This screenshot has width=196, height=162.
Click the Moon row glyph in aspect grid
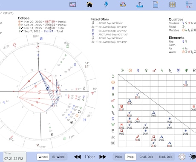click(x=113, y=76)
